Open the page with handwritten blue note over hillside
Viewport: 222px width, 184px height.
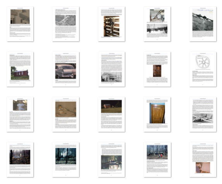point(203,24)
